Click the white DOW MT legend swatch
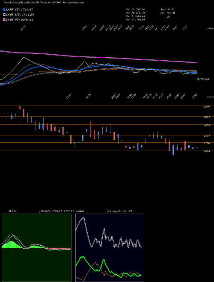Image resolution: width=214 pixels, height=282 pixels. (4, 15)
